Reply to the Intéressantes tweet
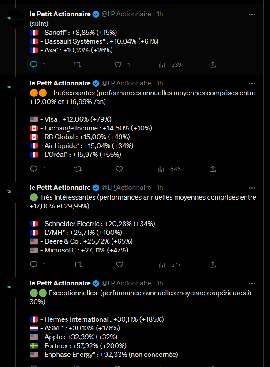The height and width of the screenshot is (367, 270). 34,169
